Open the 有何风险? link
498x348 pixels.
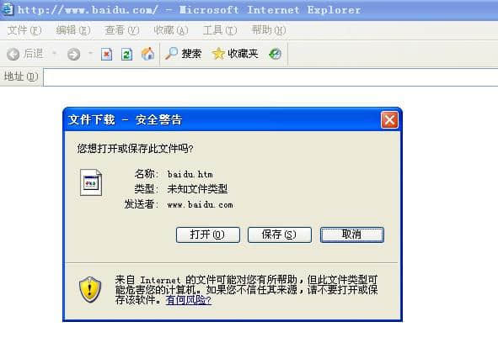tap(189, 300)
